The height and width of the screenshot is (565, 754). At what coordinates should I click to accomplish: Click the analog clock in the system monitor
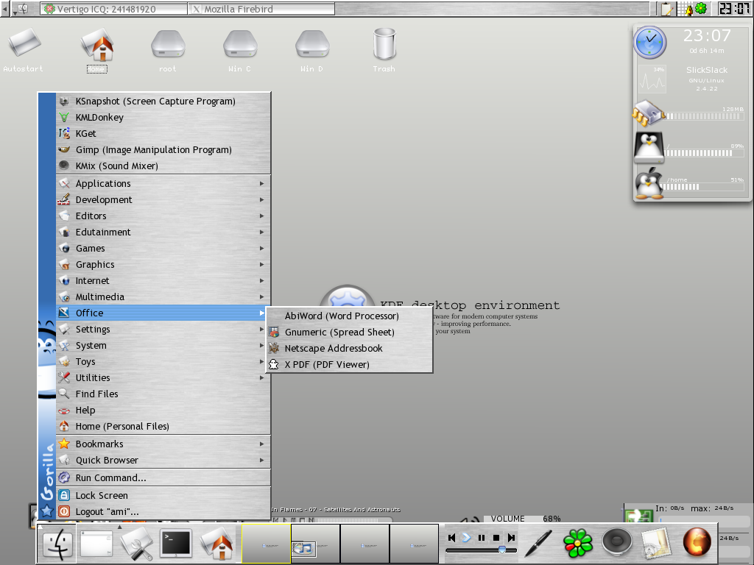[x=649, y=43]
